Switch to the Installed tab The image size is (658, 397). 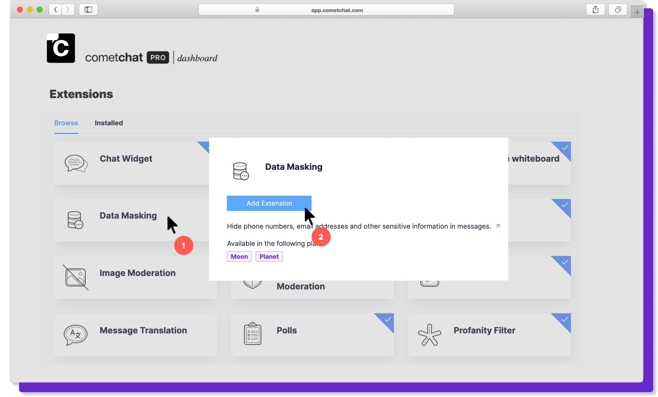[x=109, y=123]
